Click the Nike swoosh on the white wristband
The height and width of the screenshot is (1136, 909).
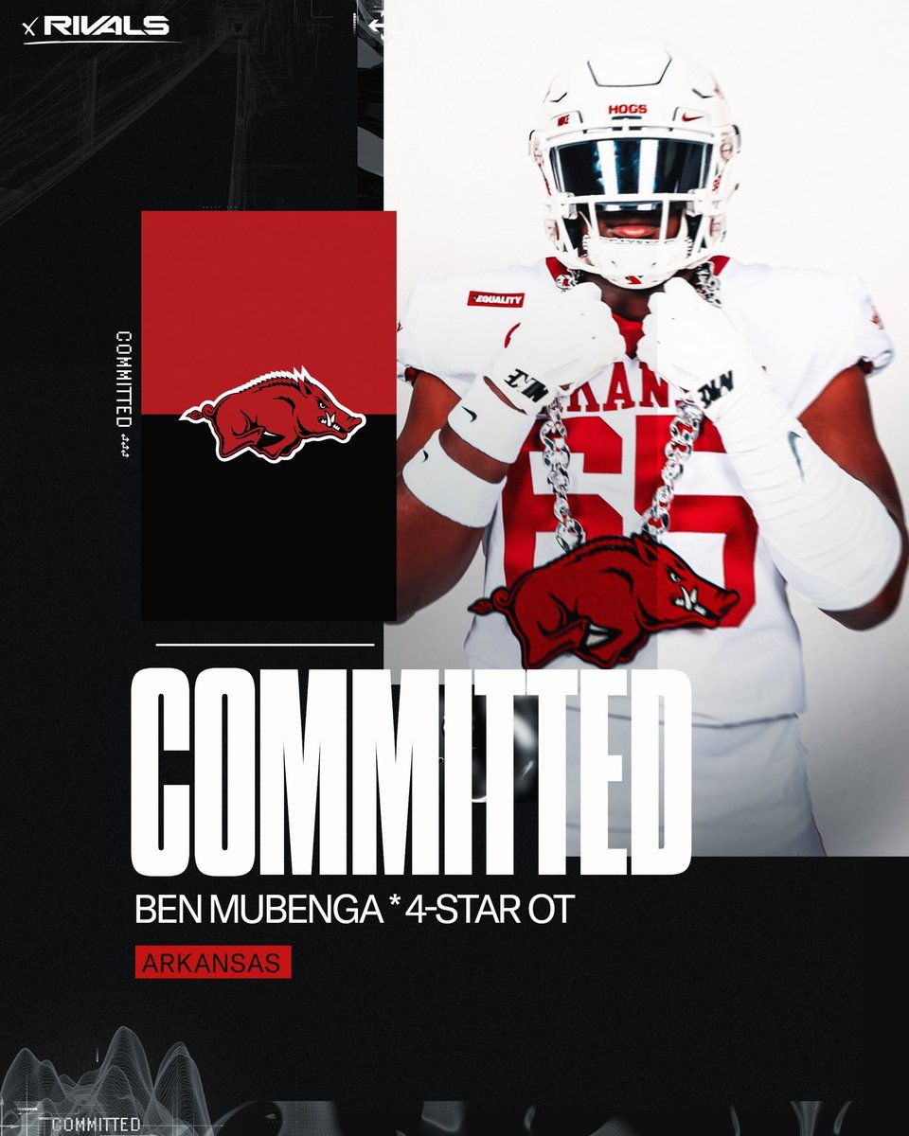coord(466,415)
